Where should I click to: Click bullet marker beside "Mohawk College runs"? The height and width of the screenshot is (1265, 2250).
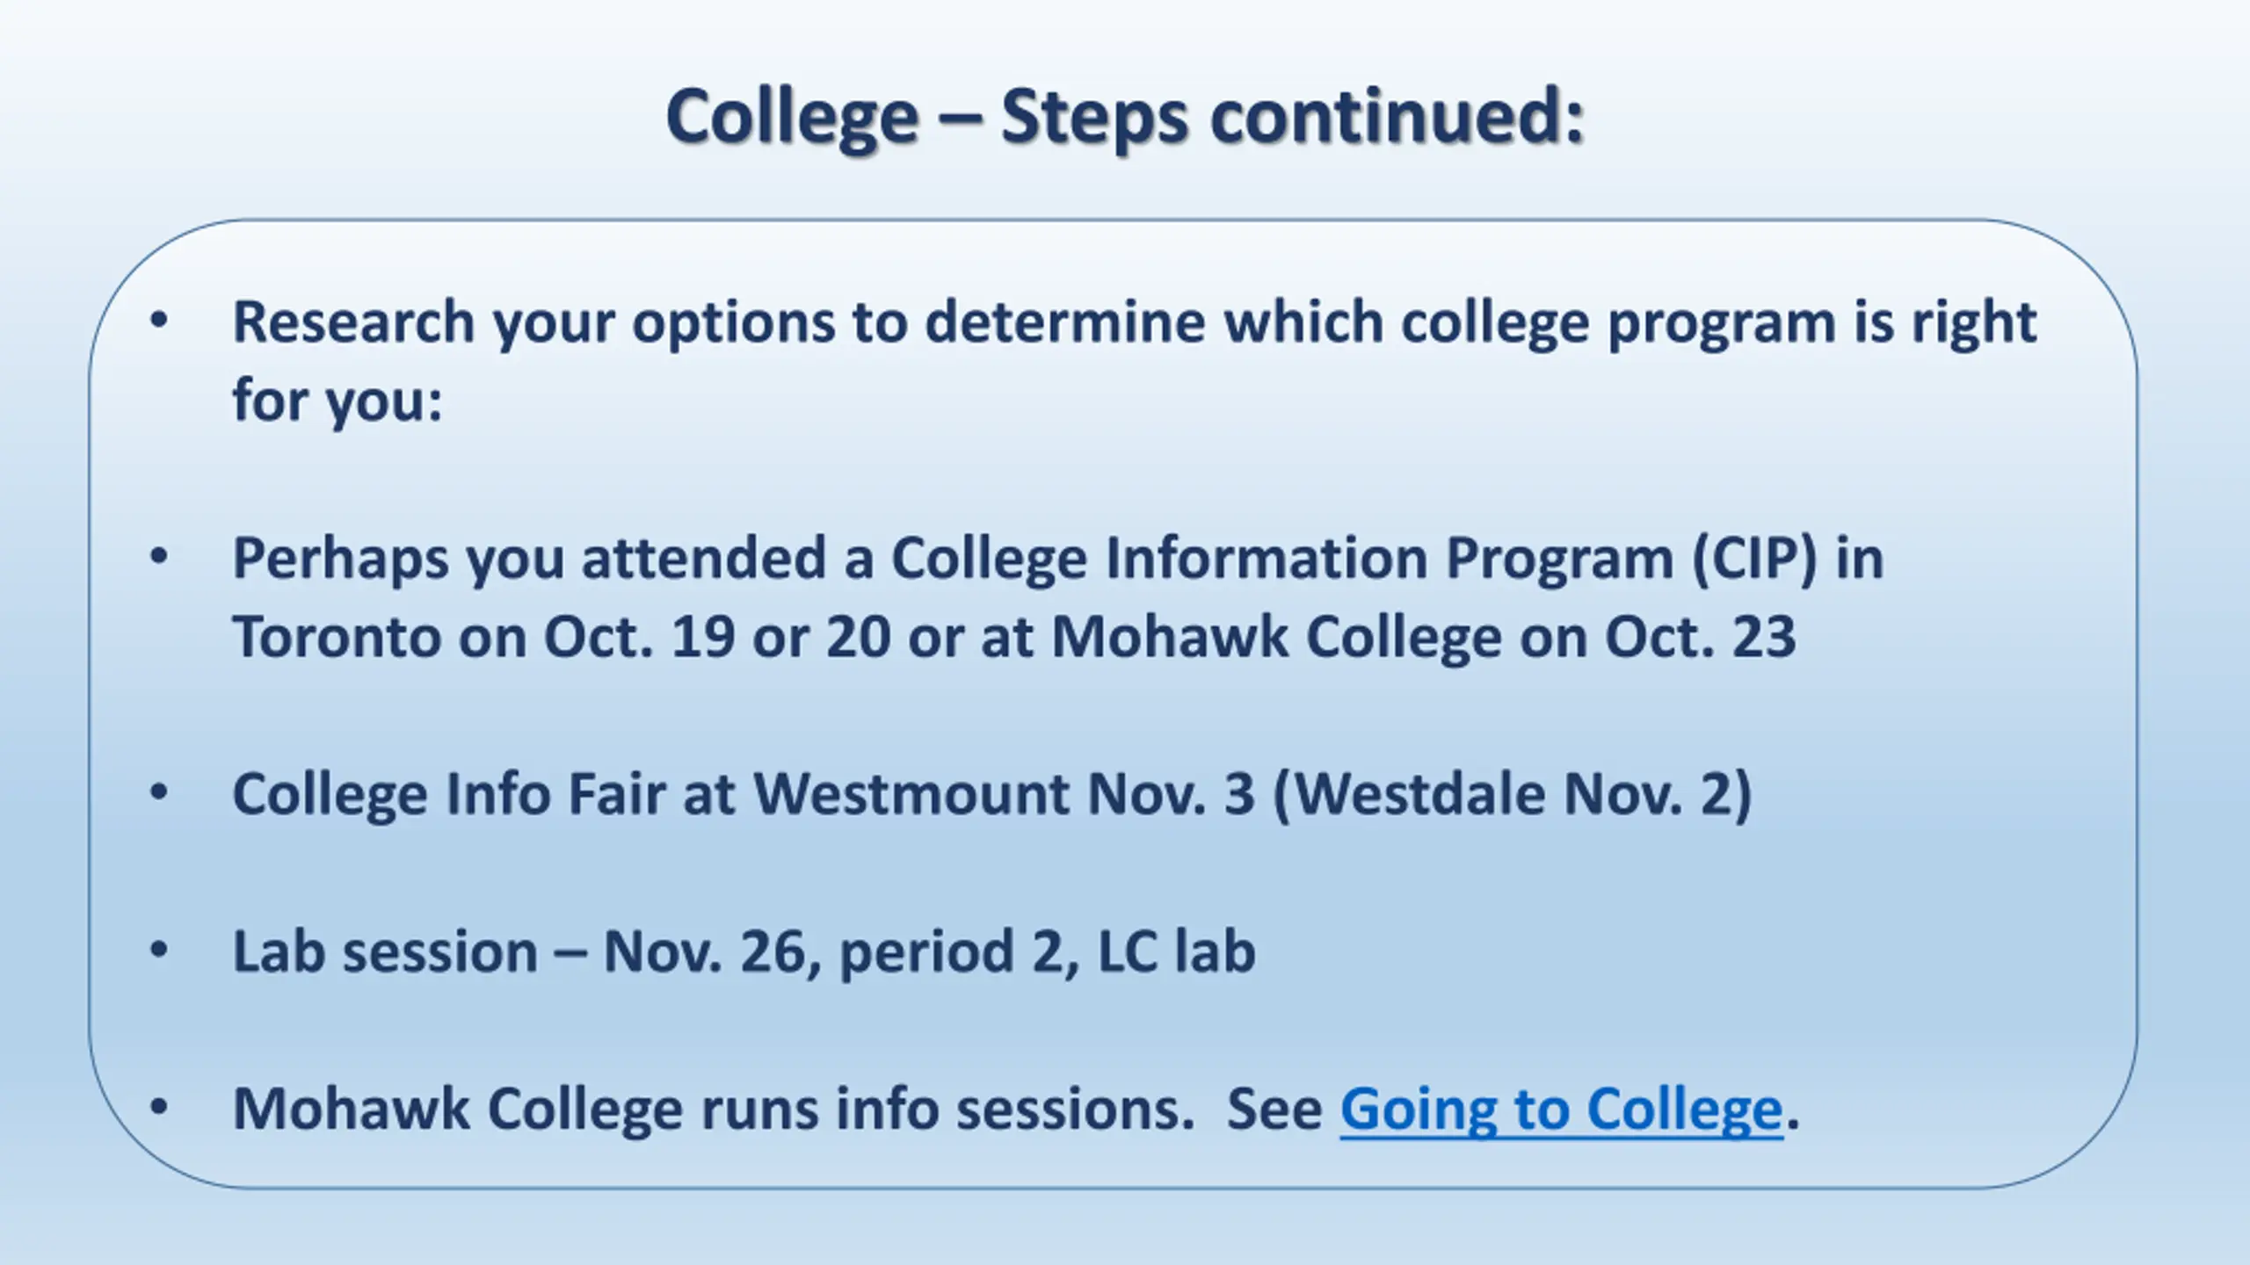(159, 1108)
